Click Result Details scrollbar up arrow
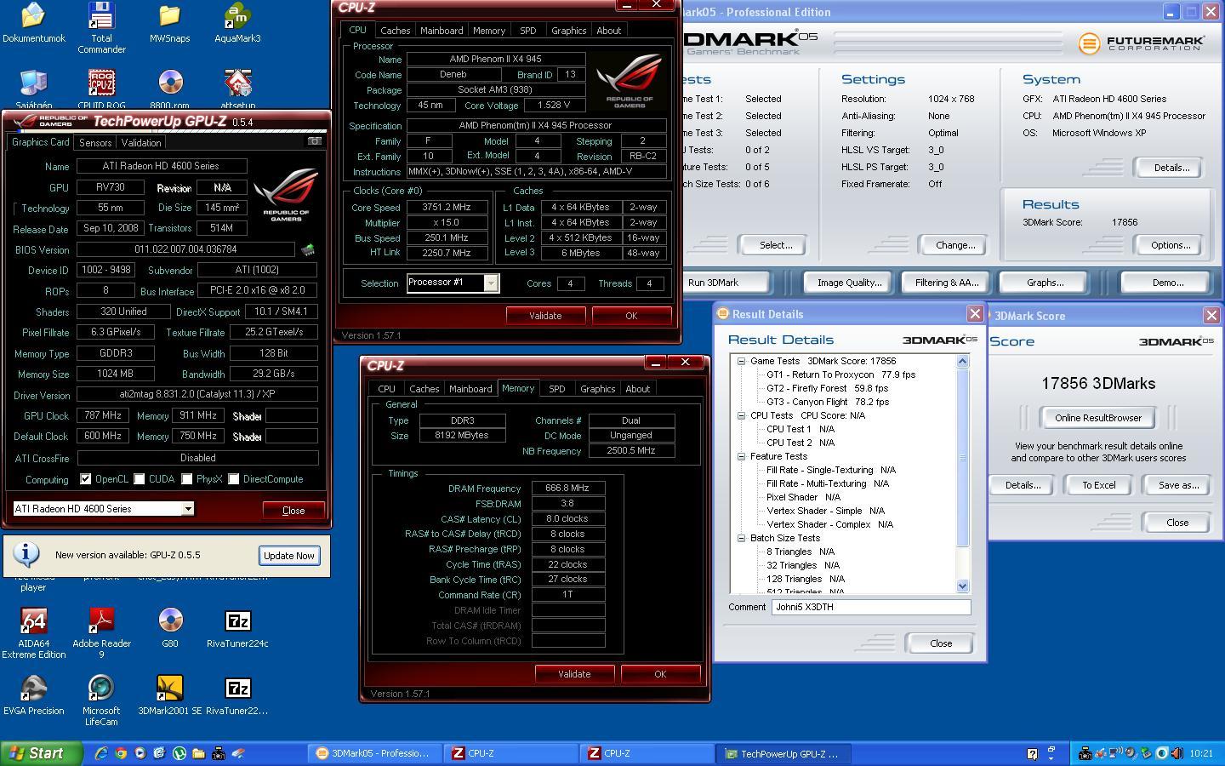The width and height of the screenshot is (1225, 766). tap(963, 362)
